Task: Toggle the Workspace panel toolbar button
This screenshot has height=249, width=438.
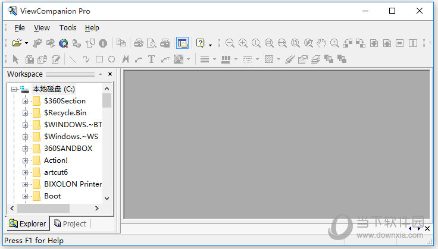Action: tap(182, 43)
